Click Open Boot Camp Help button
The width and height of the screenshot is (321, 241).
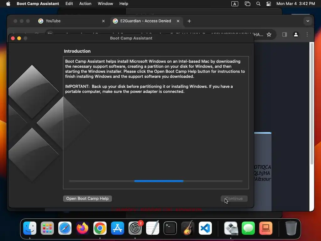[x=87, y=198]
